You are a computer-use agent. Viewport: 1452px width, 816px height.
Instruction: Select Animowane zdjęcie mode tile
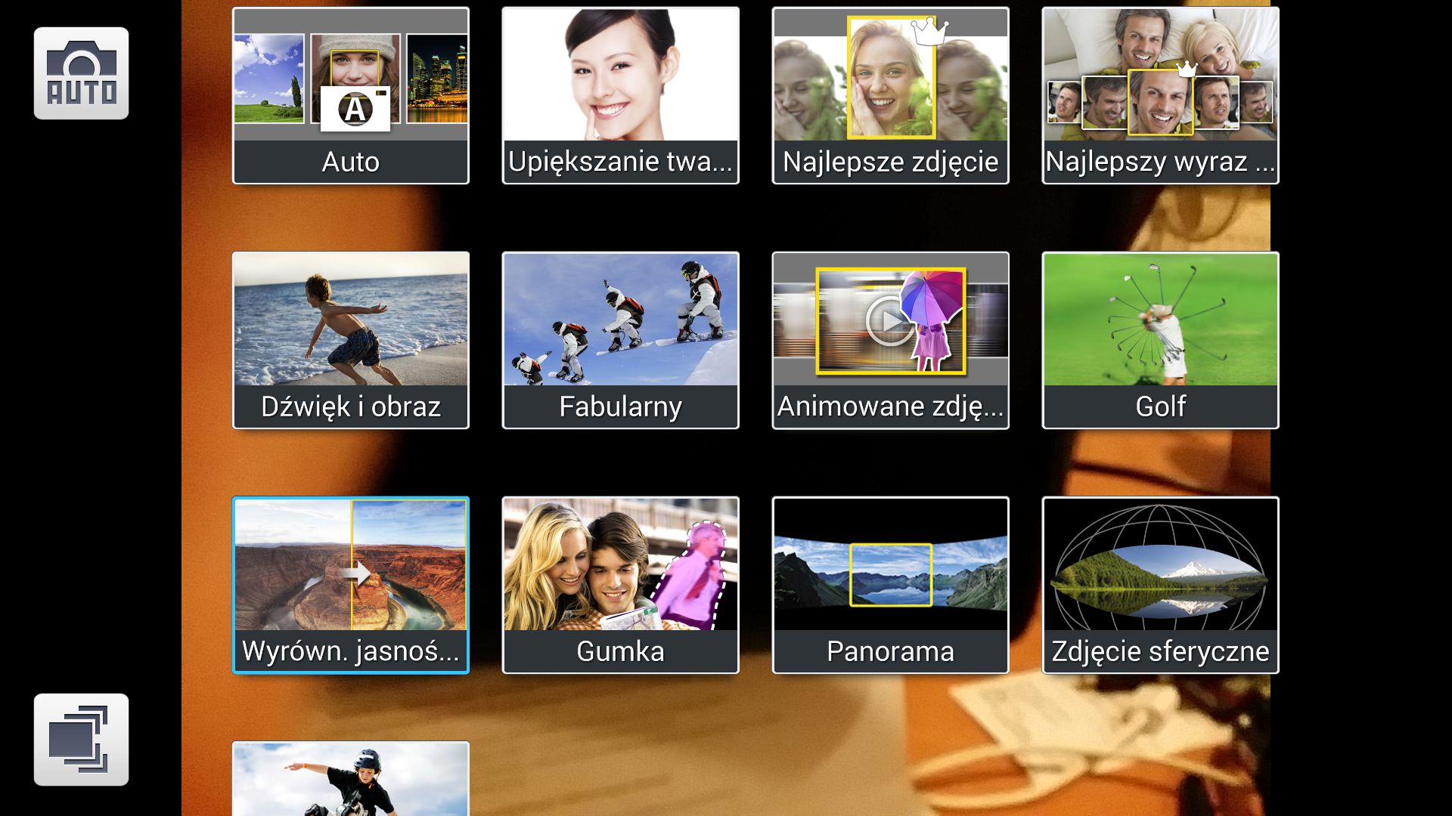coord(890,325)
